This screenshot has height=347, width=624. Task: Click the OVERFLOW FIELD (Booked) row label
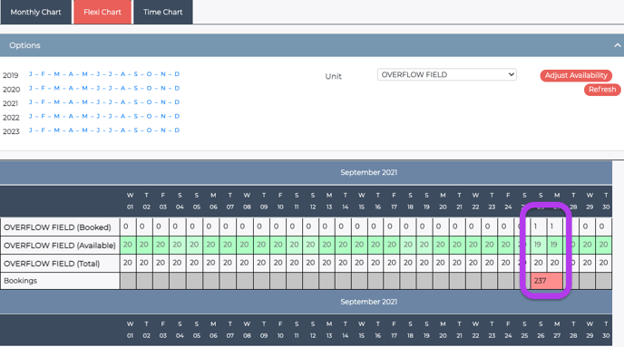[x=57, y=227]
